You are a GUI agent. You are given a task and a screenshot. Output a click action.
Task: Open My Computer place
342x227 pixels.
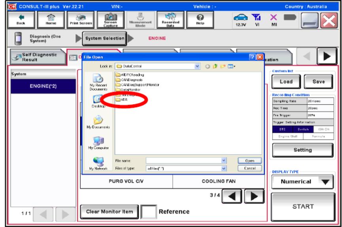point(98,143)
